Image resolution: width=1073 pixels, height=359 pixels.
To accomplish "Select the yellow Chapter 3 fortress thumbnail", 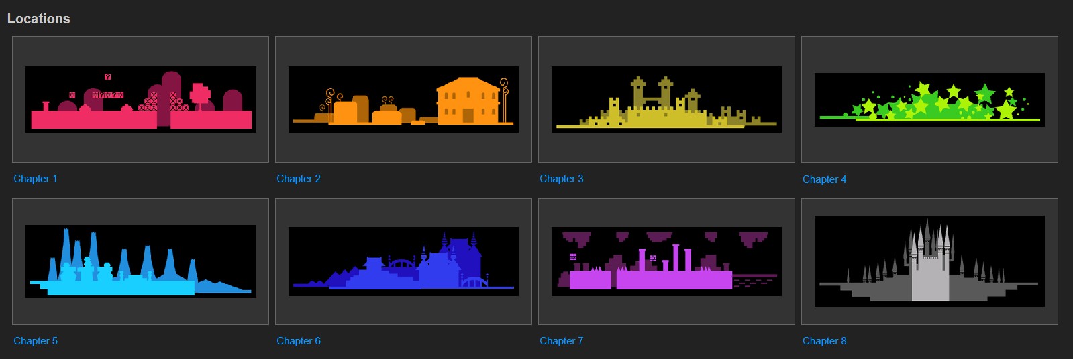I will (666, 99).
